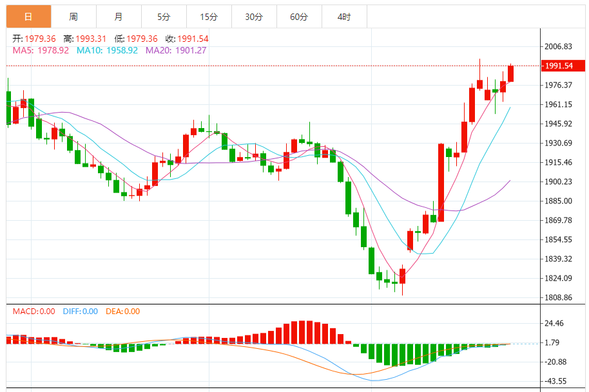This screenshot has height=392, width=589.
Task: Click the 1915.46 price axis label
Action: click(x=558, y=162)
